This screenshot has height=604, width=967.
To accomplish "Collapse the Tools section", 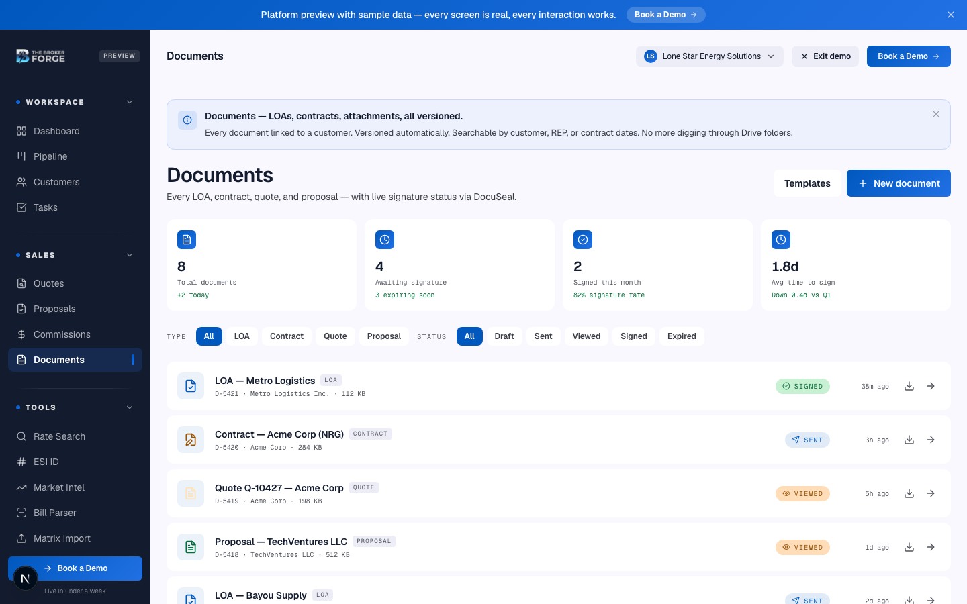I will (130, 407).
